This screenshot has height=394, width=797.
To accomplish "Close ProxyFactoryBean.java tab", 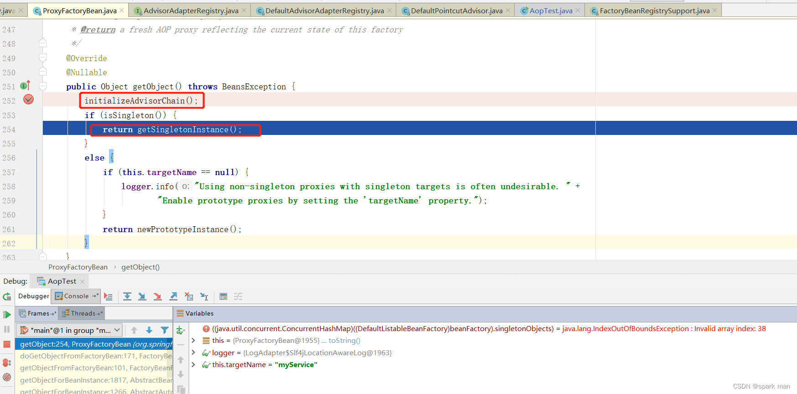I will coord(122,10).
